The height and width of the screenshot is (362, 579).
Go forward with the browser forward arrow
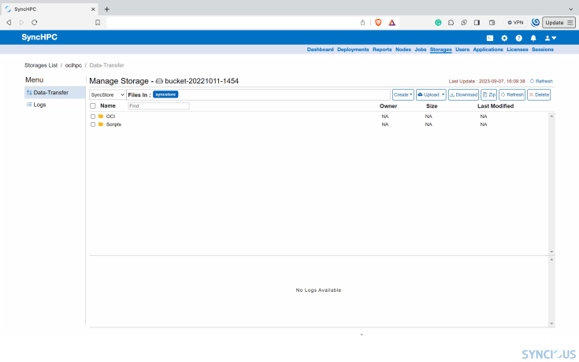click(x=21, y=23)
